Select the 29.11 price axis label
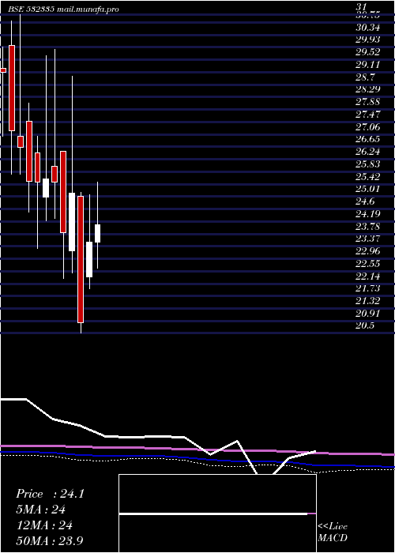 tap(367, 65)
